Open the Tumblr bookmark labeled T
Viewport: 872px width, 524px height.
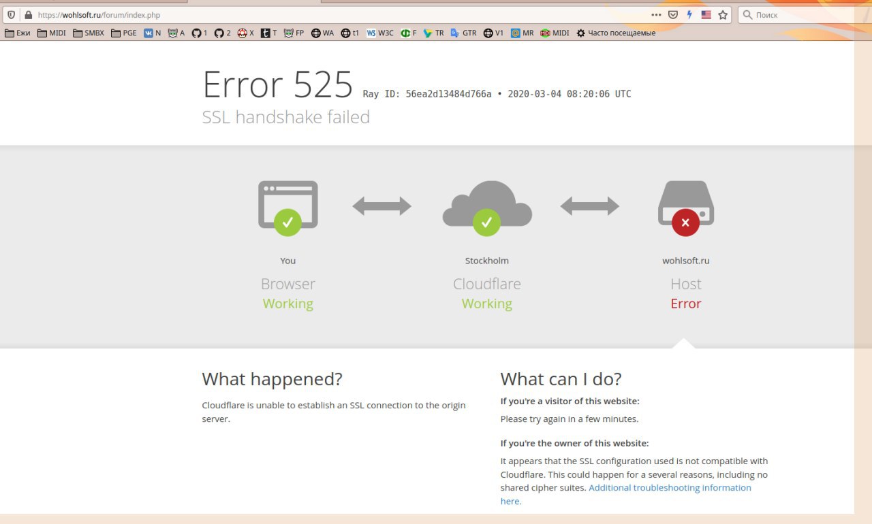[269, 33]
